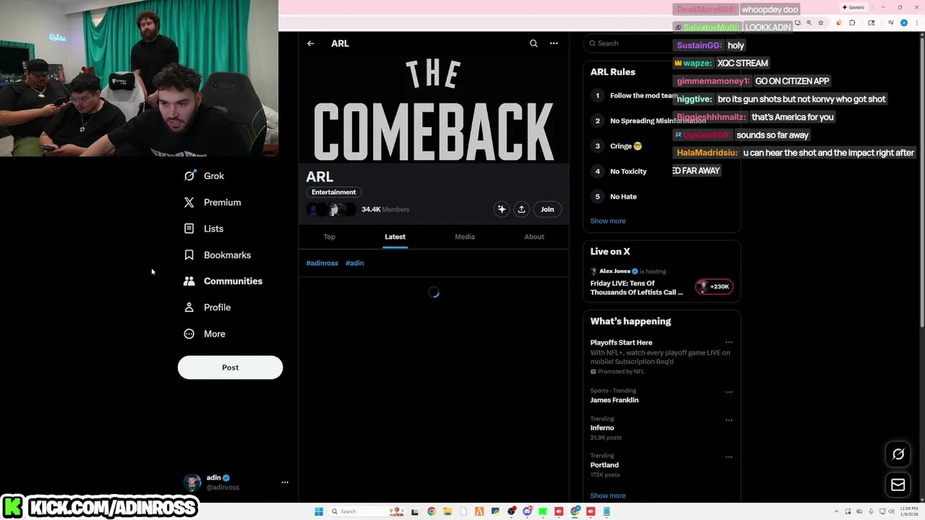The height and width of the screenshot is (520, 925).
Task: Filter by the #adinross hashtag
Action: click(322, 263)
